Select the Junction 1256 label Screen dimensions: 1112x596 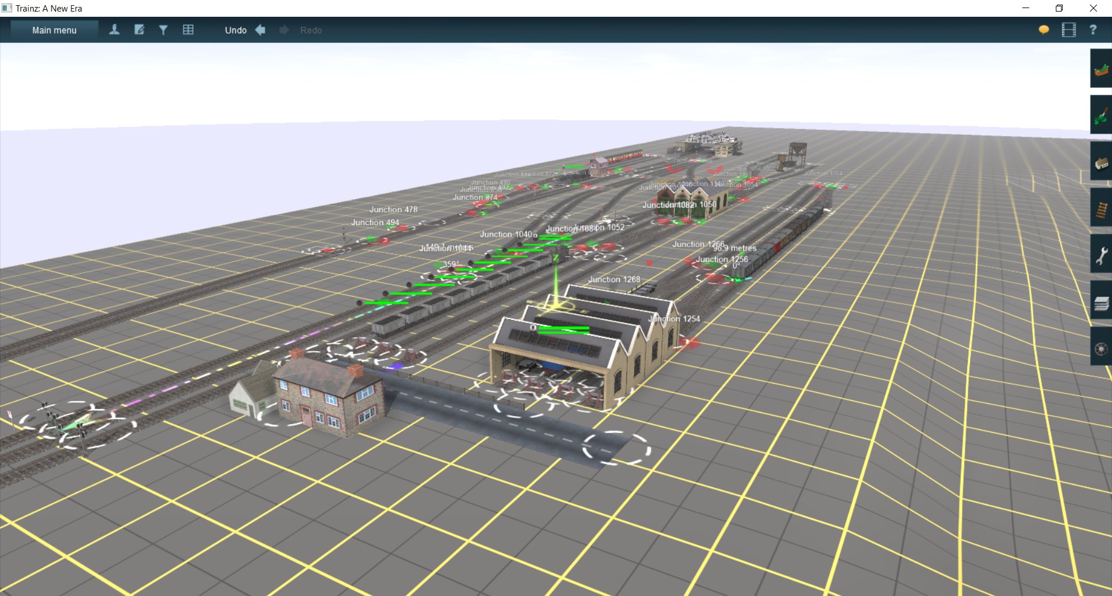point(722,260)
